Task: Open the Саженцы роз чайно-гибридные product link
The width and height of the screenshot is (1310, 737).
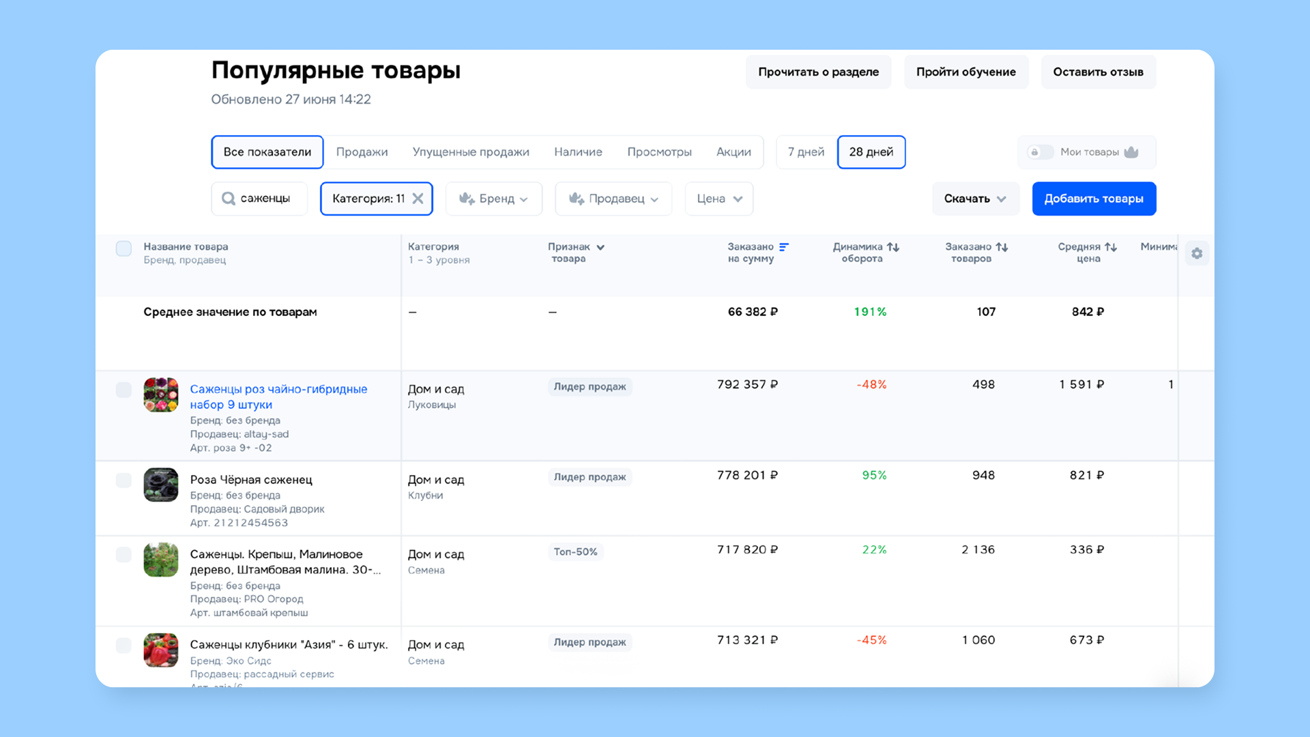Action: click(279, 389)
